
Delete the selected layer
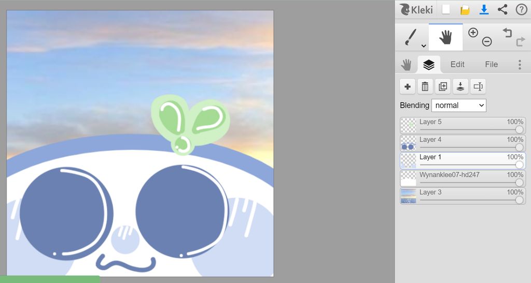(x=425, y=86)
